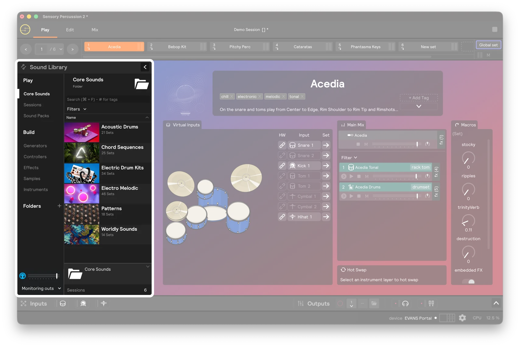This screenshot has width=520, height=347.
Task: Click the drumset icon on Acedia Drums layer
Action: (350, 187)
